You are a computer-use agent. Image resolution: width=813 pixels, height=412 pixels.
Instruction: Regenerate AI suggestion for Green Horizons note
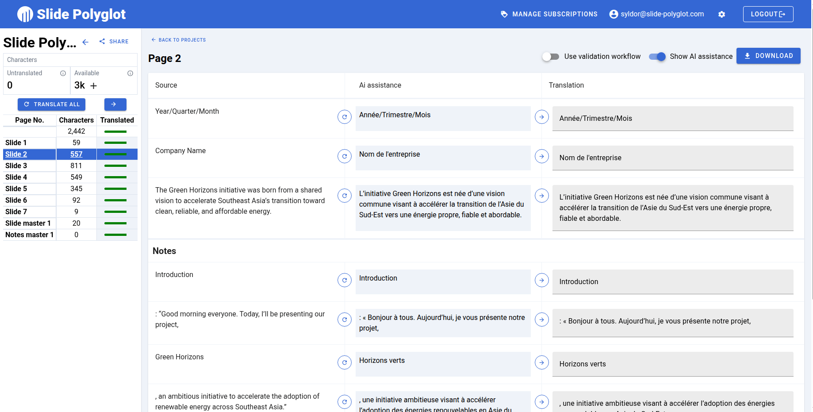pos(344,362)
